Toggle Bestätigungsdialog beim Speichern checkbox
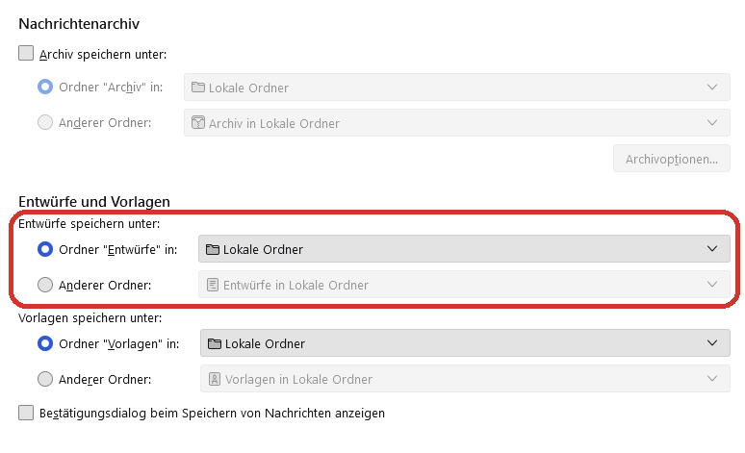The width and height of the screenshot is (745, 453). (x=26, y=414)
